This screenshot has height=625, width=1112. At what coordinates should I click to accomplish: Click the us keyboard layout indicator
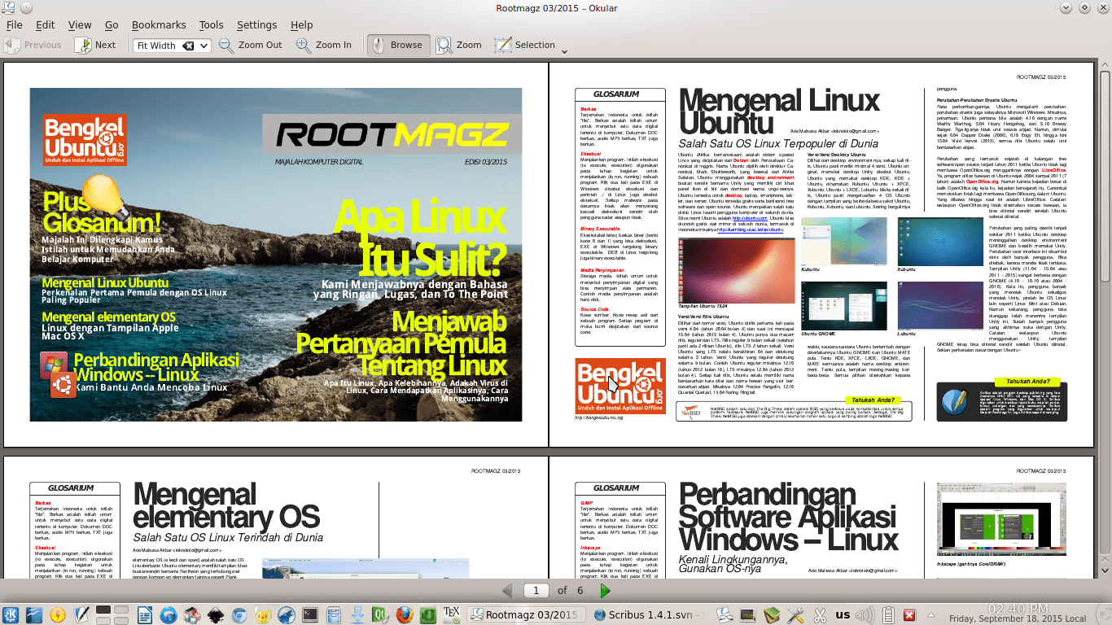click(843, 615)
